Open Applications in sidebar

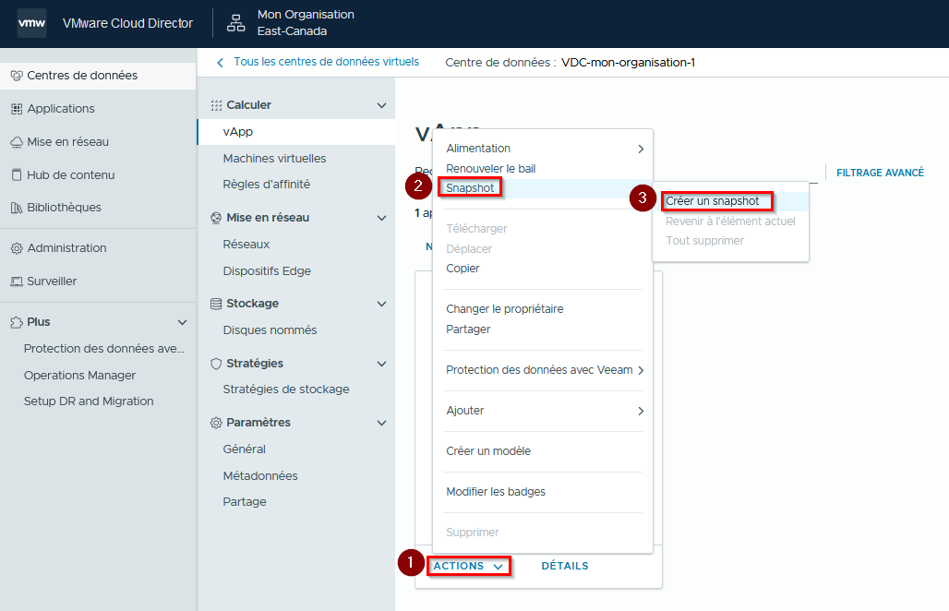[x=61, y=109]
